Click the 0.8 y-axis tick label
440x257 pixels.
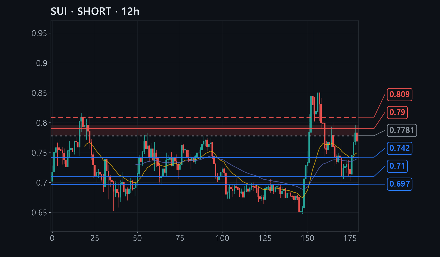coord(42,123)
